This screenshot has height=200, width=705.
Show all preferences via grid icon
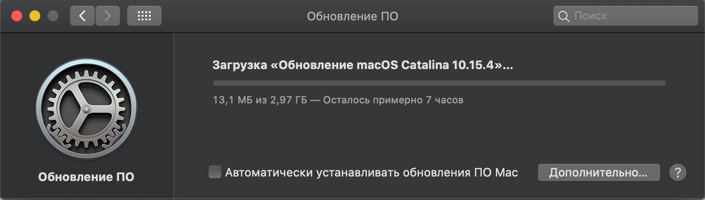(144, 16)
